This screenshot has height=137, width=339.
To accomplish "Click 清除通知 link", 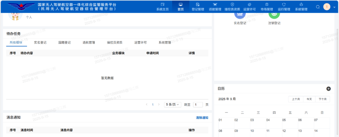I will (x=202, y=118).
